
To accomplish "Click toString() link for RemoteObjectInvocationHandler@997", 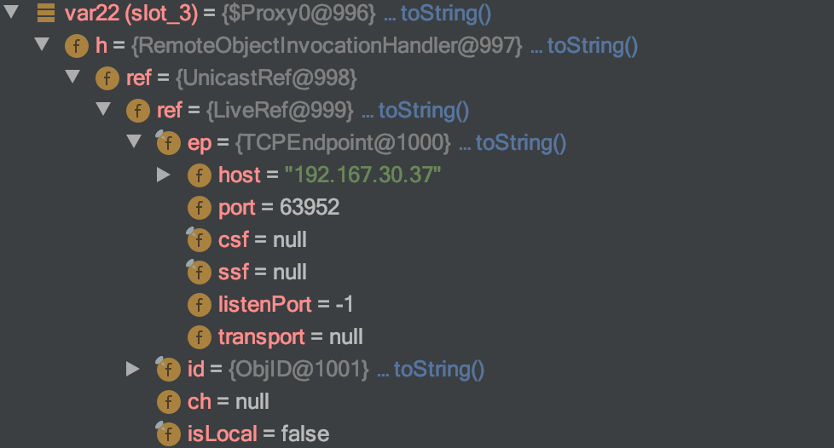I will coord(593,46).
